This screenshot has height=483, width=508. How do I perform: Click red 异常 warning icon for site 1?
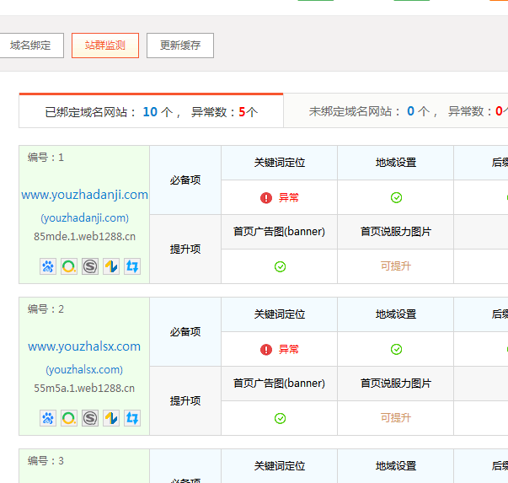coord(266,197)
